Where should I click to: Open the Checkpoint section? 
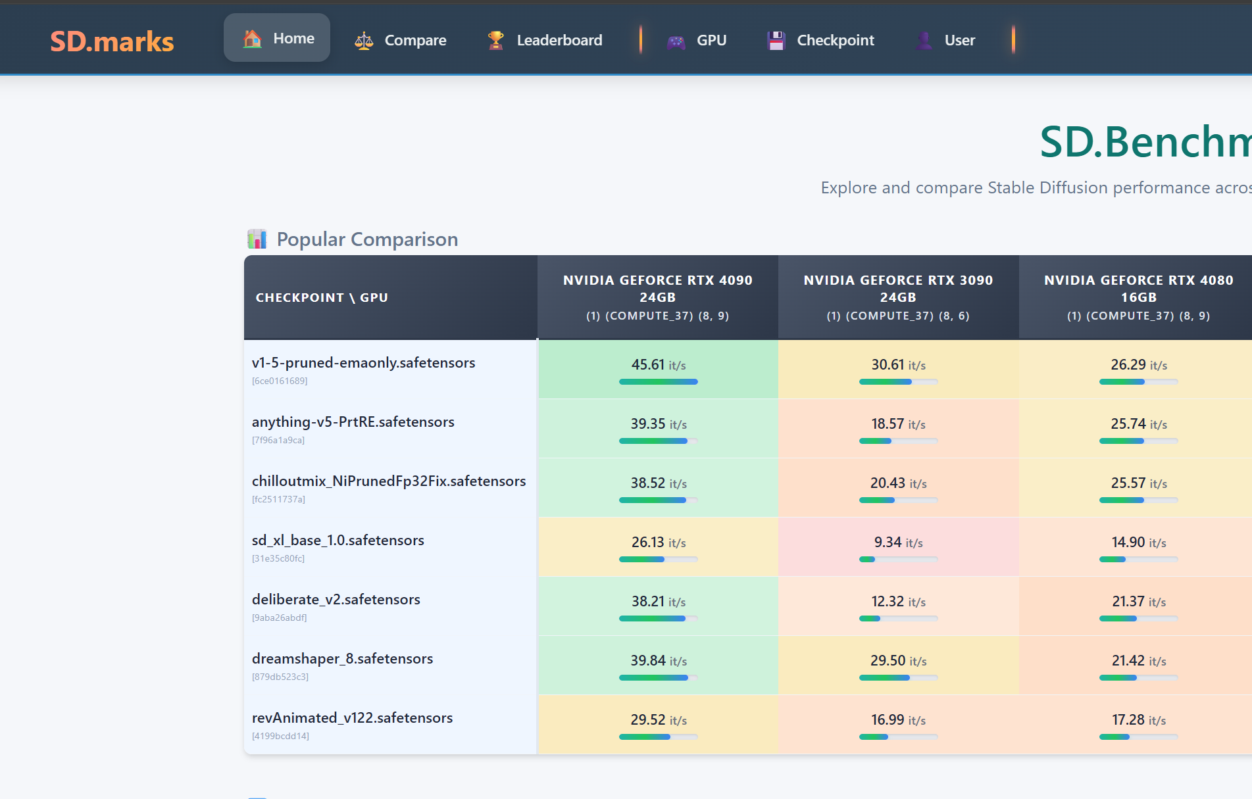point(820,41)
